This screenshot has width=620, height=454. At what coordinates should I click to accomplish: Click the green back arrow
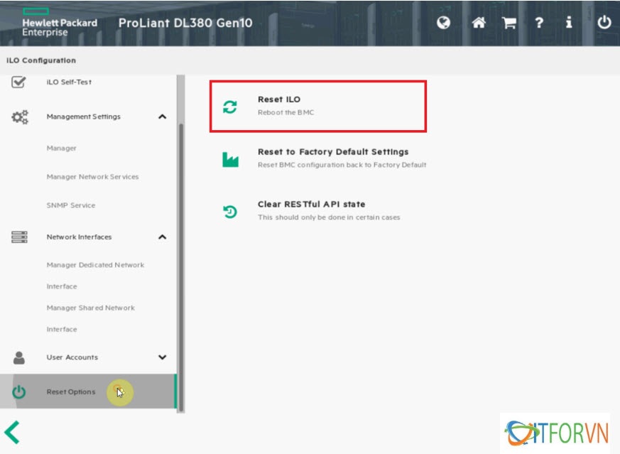point(12,433)
